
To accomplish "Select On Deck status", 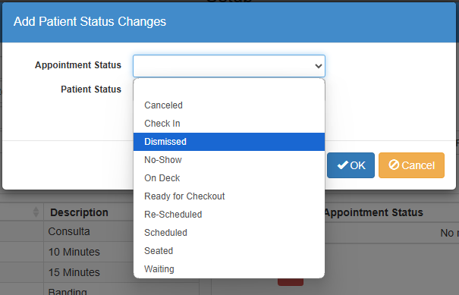I will pyautogui.click(x=229, y=178).
